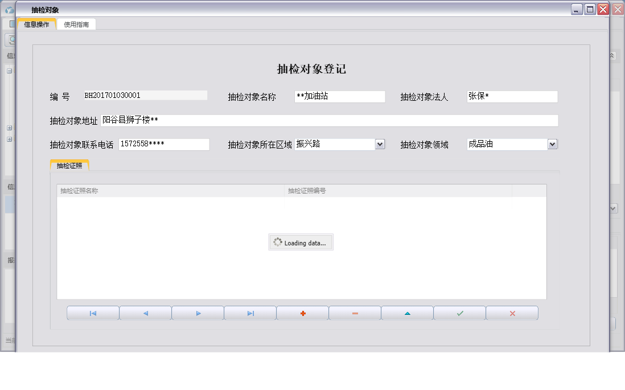
Task: Select the 信息操作 tab
Action: [36, 24]
